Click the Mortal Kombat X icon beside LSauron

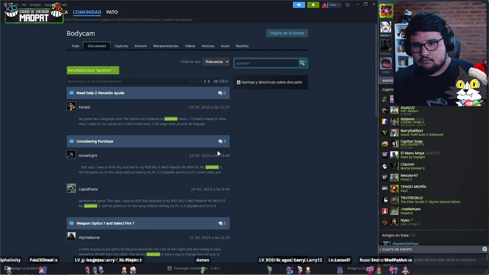pos(385,166)
